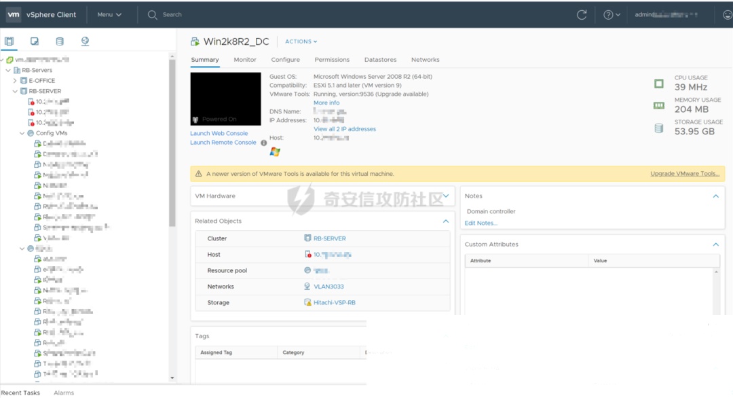Click the CPU usage icon
This screenshot has width=733, height=398.
pos(658,84)
